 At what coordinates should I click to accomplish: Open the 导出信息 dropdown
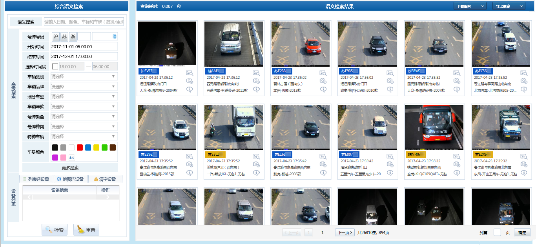pos(509,6)
